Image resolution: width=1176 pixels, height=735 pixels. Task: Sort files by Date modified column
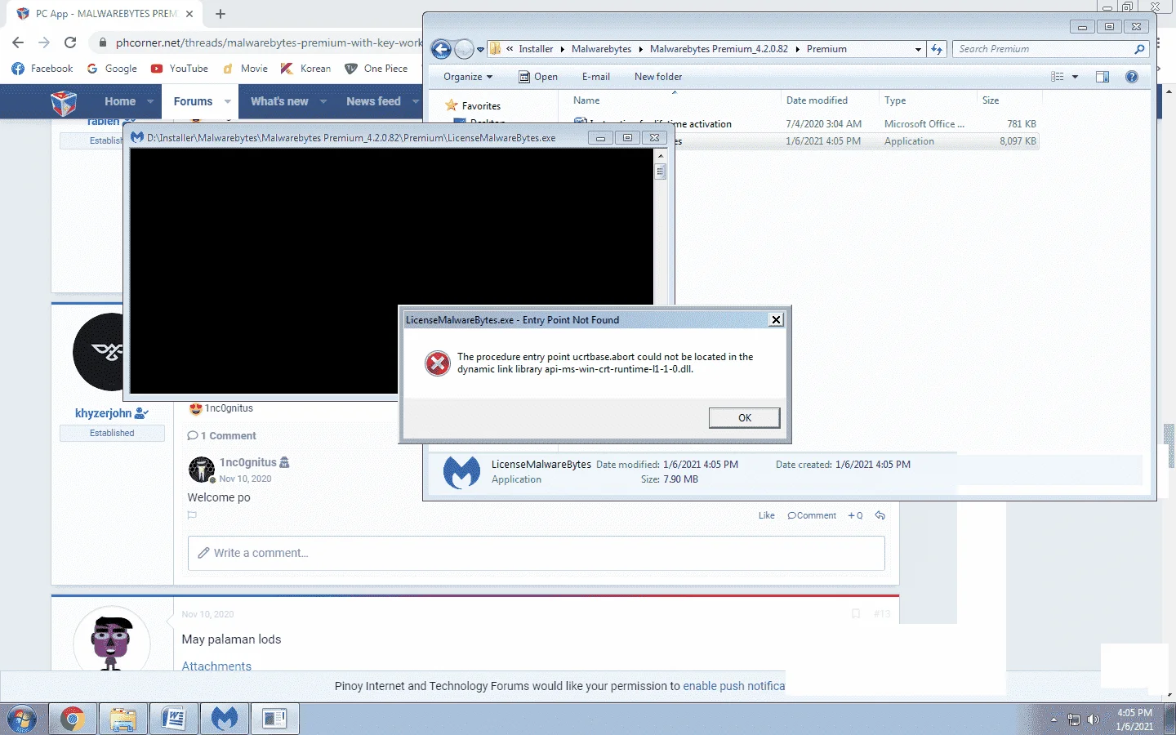817,100
